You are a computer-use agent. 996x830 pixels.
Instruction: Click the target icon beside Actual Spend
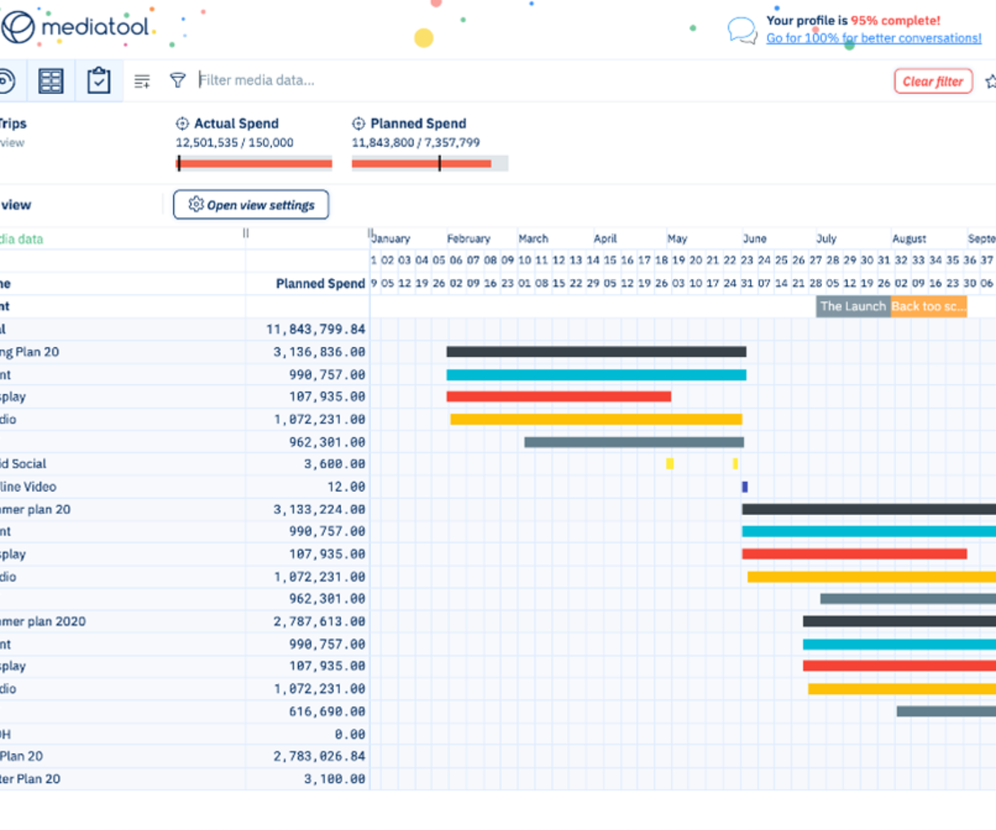tap(182, 124)
